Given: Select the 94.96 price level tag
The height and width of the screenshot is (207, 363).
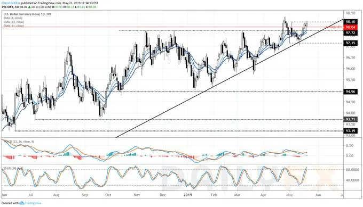Looking at the screenshot, I should point(350,92).
